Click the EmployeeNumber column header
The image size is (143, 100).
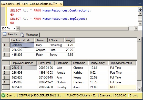23,63
